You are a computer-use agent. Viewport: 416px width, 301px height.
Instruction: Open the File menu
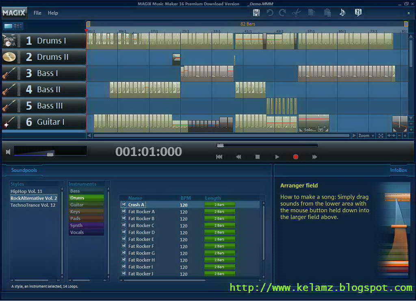point(37,13)
